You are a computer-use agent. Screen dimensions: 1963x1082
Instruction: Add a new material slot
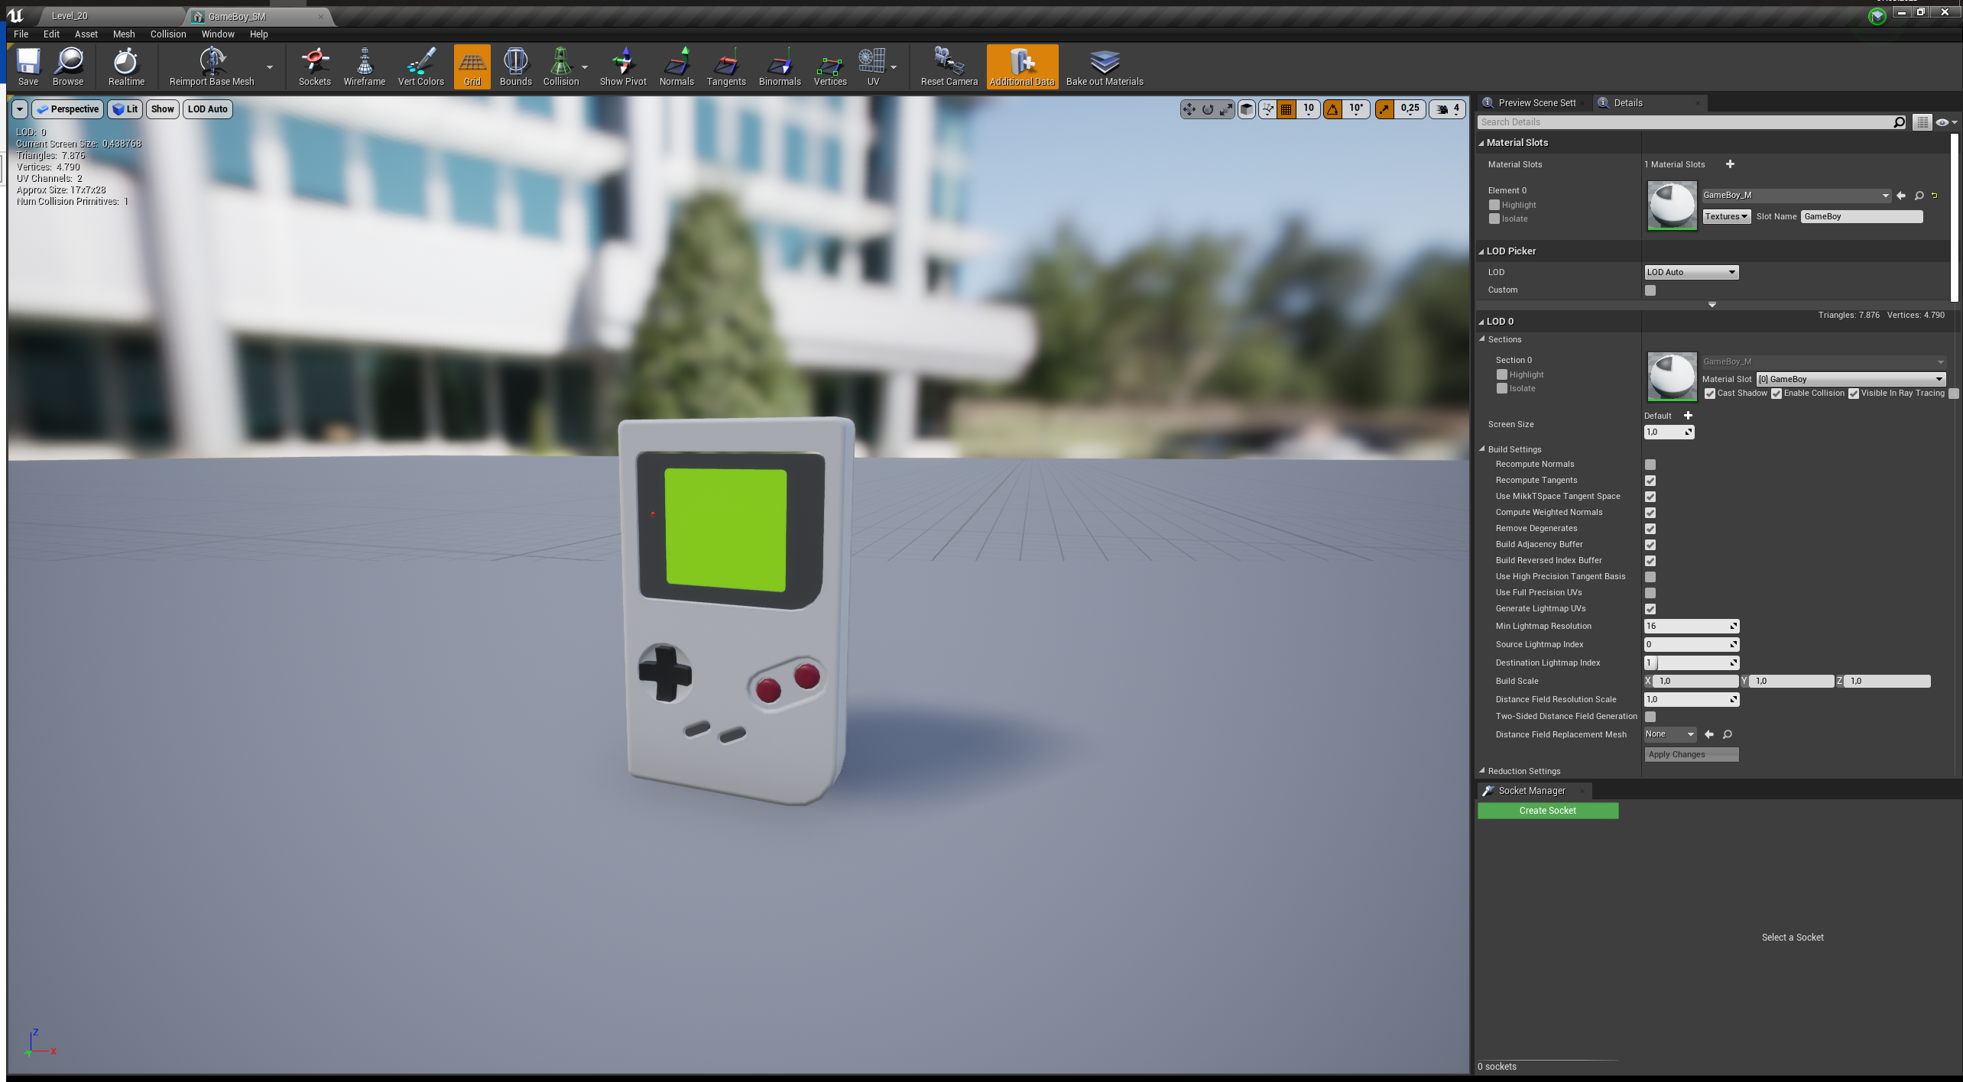point(1730,164)
